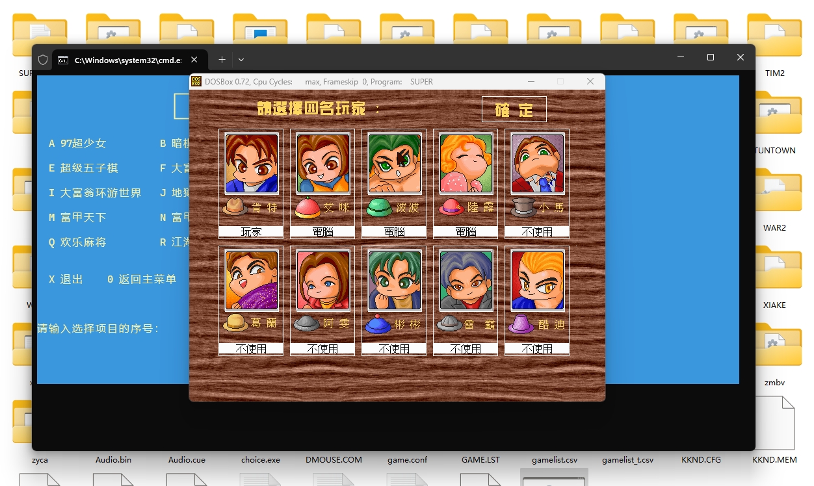Select the 酷迪 character portrait
Image resolution: width=814 pixels, height=486 pixels.
pos(537,280)
